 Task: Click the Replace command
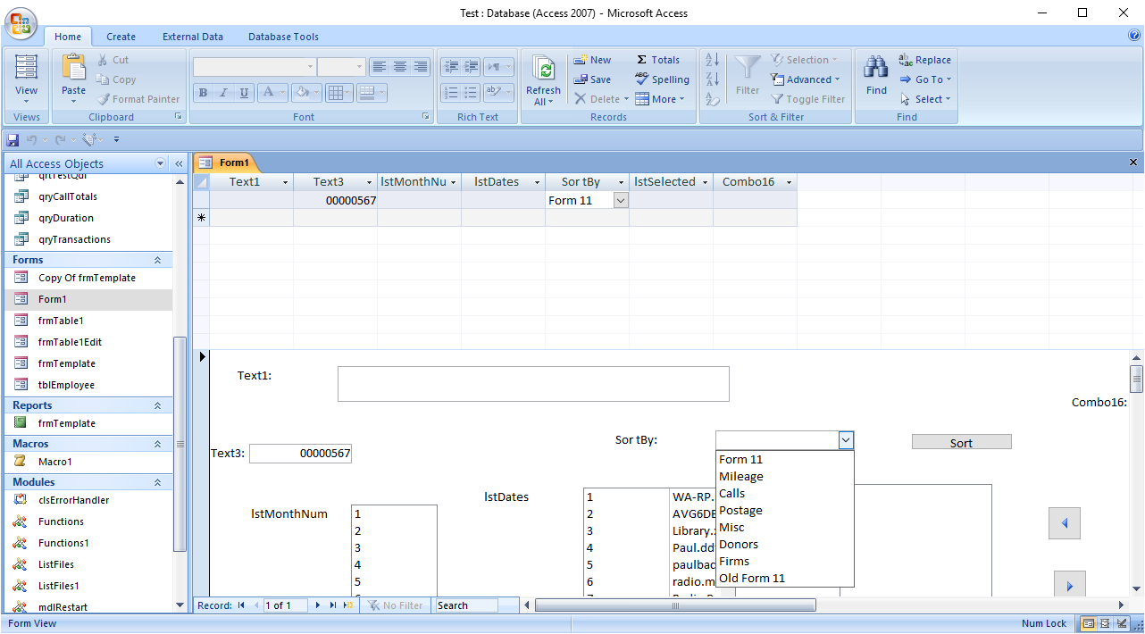(925, 60)
